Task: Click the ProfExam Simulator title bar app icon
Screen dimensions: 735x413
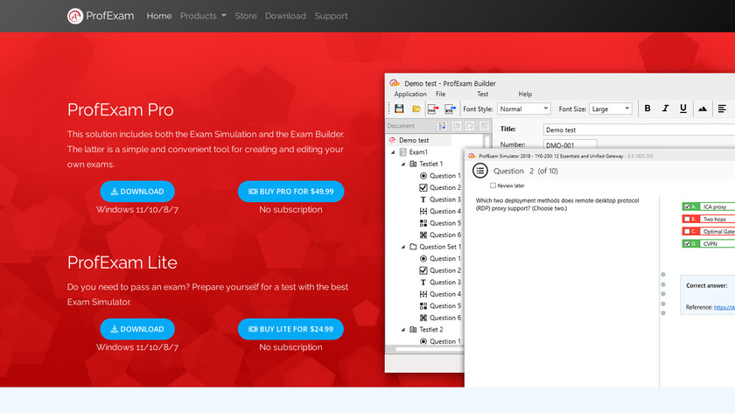Action: 472,156
